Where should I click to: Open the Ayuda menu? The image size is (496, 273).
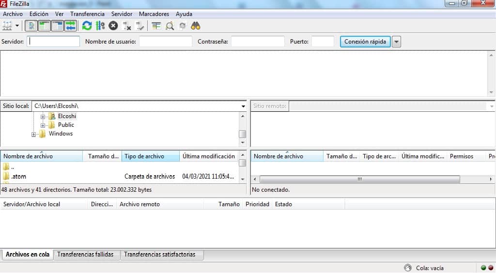tap(184, 14)
